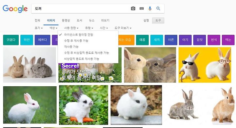Open rabbit with carrots image
Screen dimensions: 236x128
coord(84,105)
